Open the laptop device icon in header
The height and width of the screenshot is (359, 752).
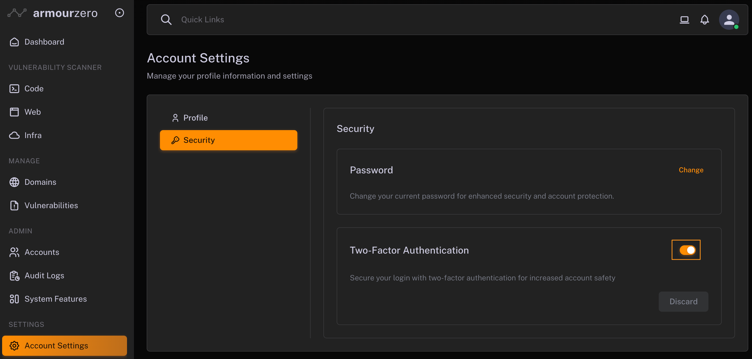[684, 20]
